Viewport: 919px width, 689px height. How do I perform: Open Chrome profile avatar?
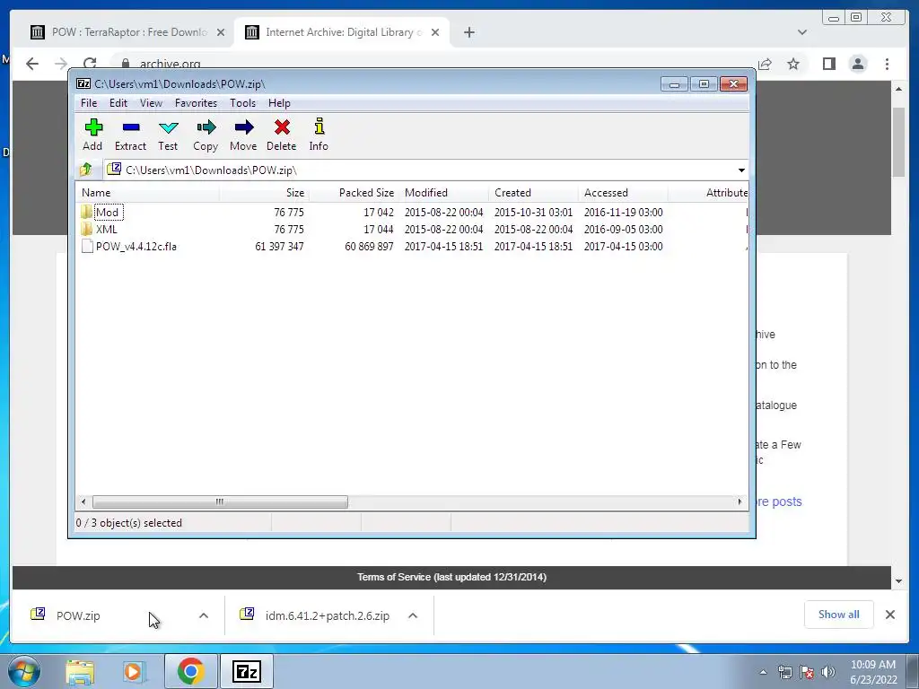coord(858,64)
